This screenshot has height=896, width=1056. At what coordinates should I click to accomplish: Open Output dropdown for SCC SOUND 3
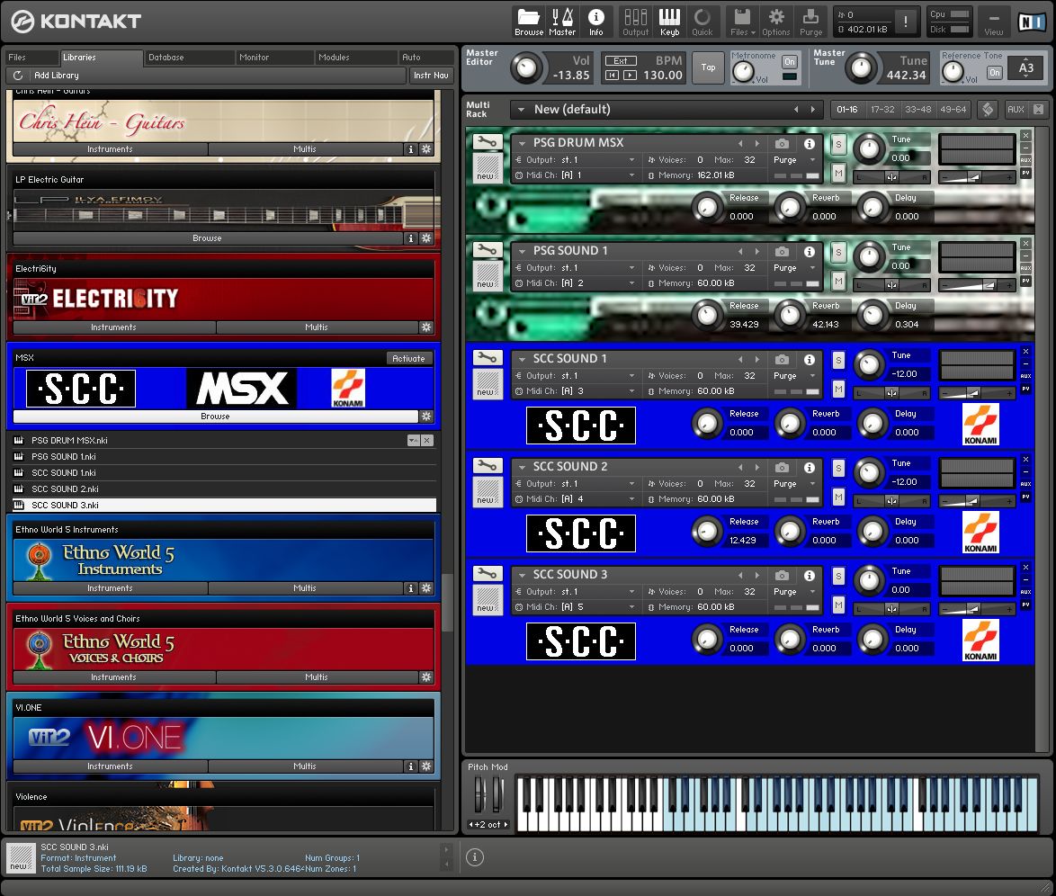pyautogui.click(x=631, y=592)
